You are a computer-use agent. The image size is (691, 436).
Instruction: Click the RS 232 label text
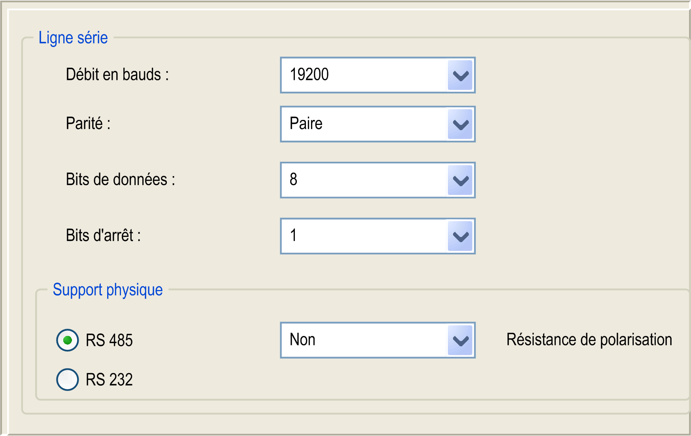pyautogui.click(x=109, y=380)
